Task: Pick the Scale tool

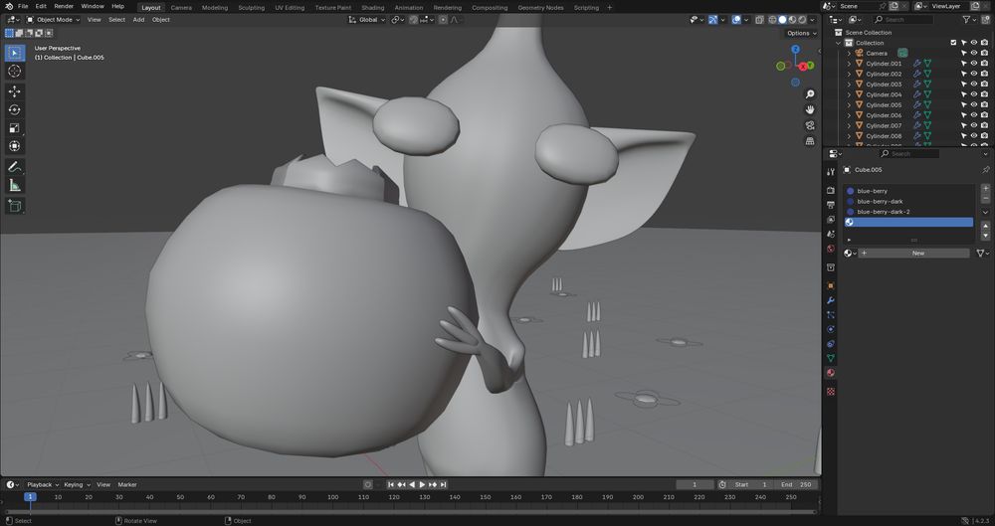Action: [x=15, y=128]
